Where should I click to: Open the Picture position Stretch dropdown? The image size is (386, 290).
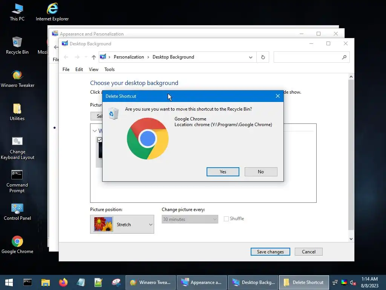[122, 224]
